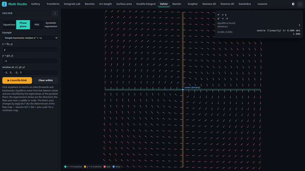
Task: Switch to Symbolic regression mode
Action: (x=51, y=25)
